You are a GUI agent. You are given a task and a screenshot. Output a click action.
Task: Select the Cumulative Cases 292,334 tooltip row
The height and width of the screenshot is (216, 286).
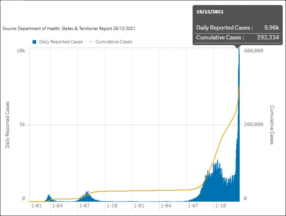pyautogui.click(x=238, y=38)
